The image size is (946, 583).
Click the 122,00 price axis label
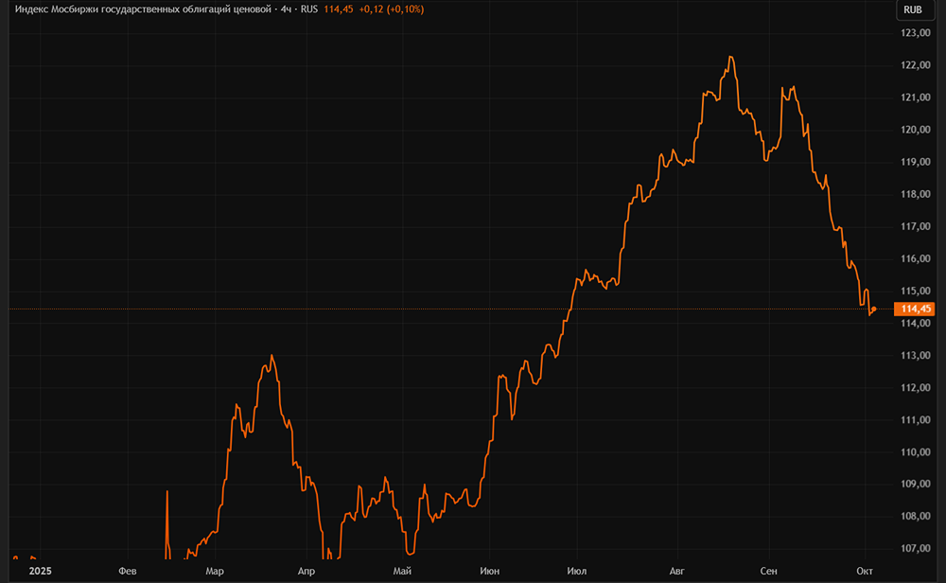(x=915, y=65)
